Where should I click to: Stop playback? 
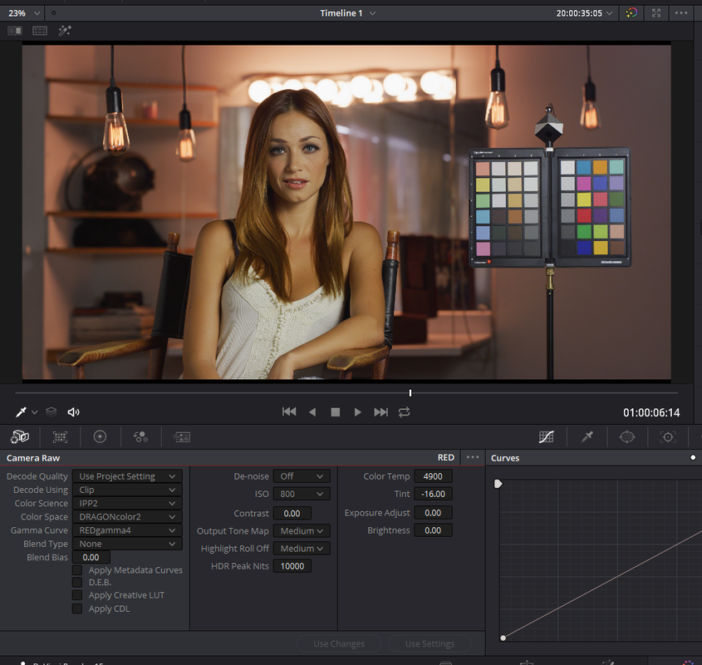[x=335, y=411]
